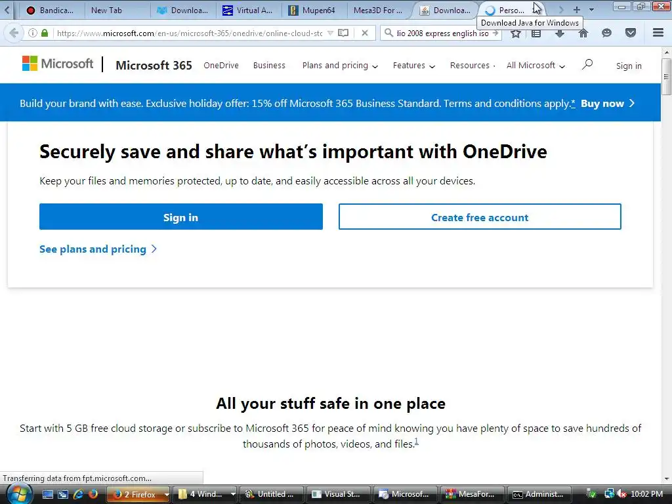Click the green padlock security icon

tap(45, 33)
